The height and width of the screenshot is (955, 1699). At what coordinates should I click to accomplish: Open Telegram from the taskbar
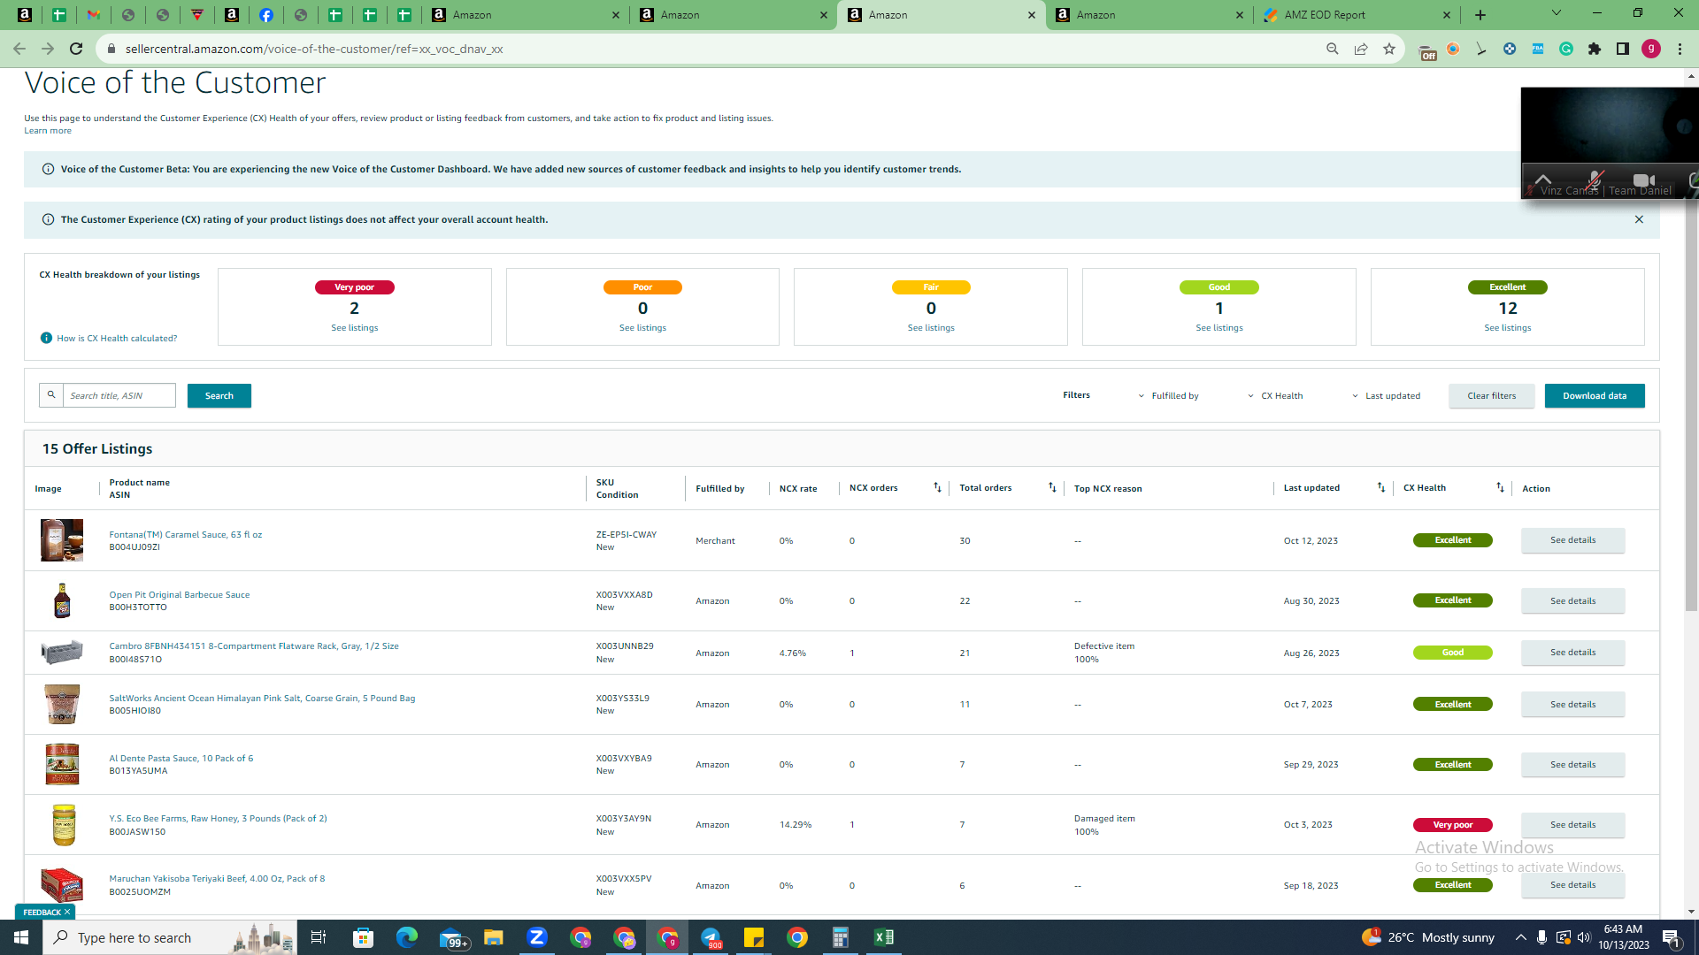711,937
